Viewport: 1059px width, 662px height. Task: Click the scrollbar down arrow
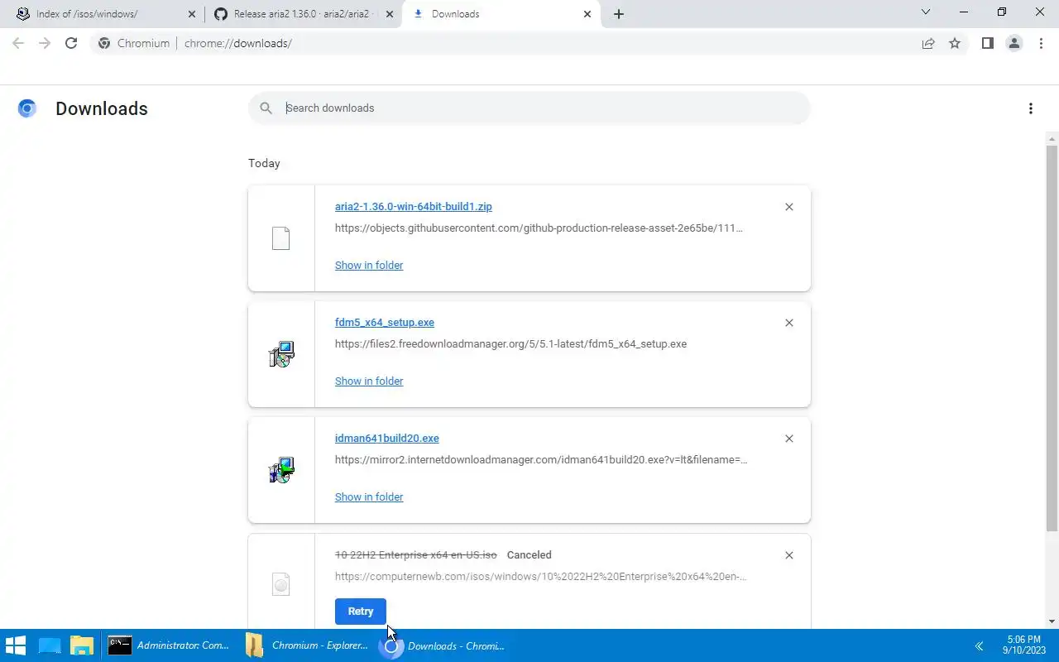pyautogui.click(x=1052, y=621)
